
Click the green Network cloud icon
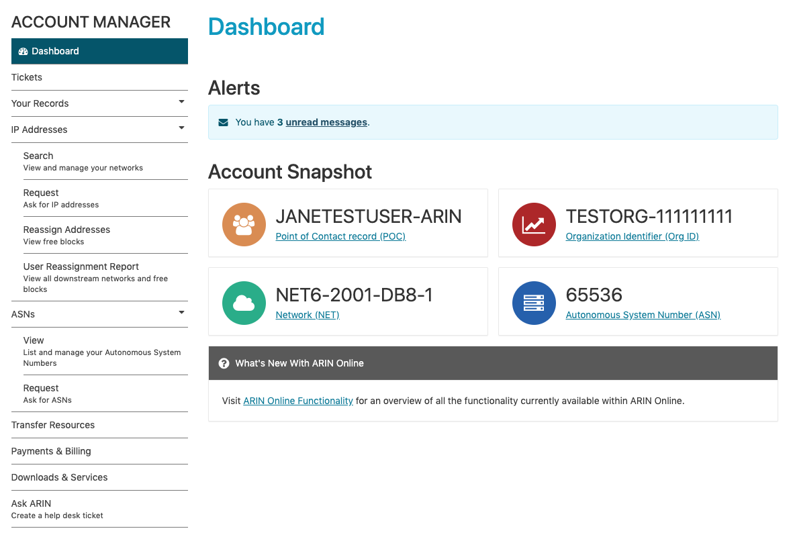(x=244, y=303)
